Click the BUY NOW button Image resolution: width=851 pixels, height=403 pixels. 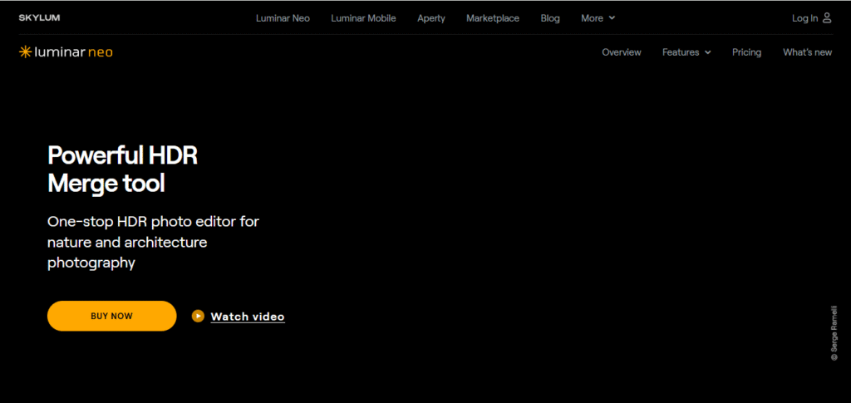[112, 316]
